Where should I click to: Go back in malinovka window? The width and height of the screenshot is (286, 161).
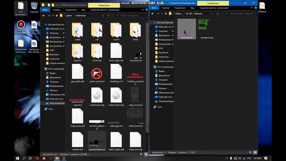pos(44,16)
